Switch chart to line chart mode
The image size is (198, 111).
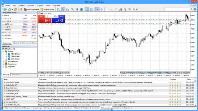pos(67,9)
